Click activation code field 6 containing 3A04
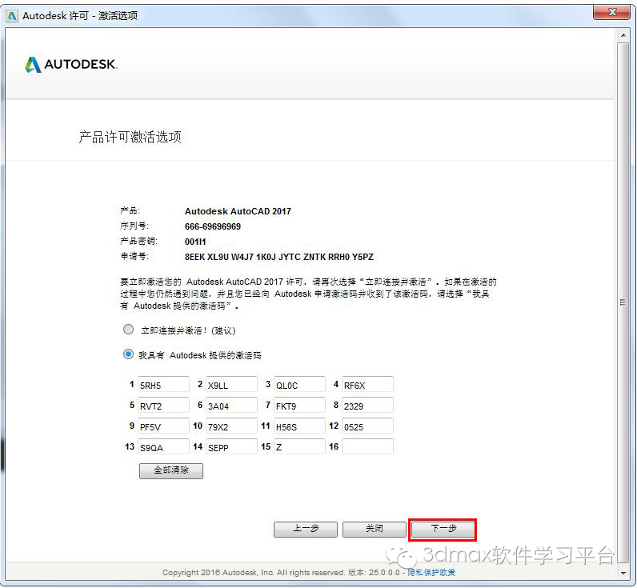Image resolution: width=637 pixels, height=588 pixels. (231, 406)
